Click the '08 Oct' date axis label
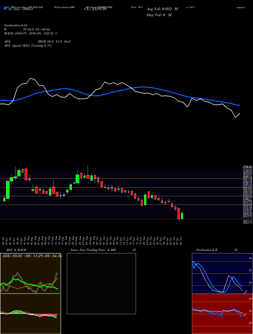 tap(180, 240)
